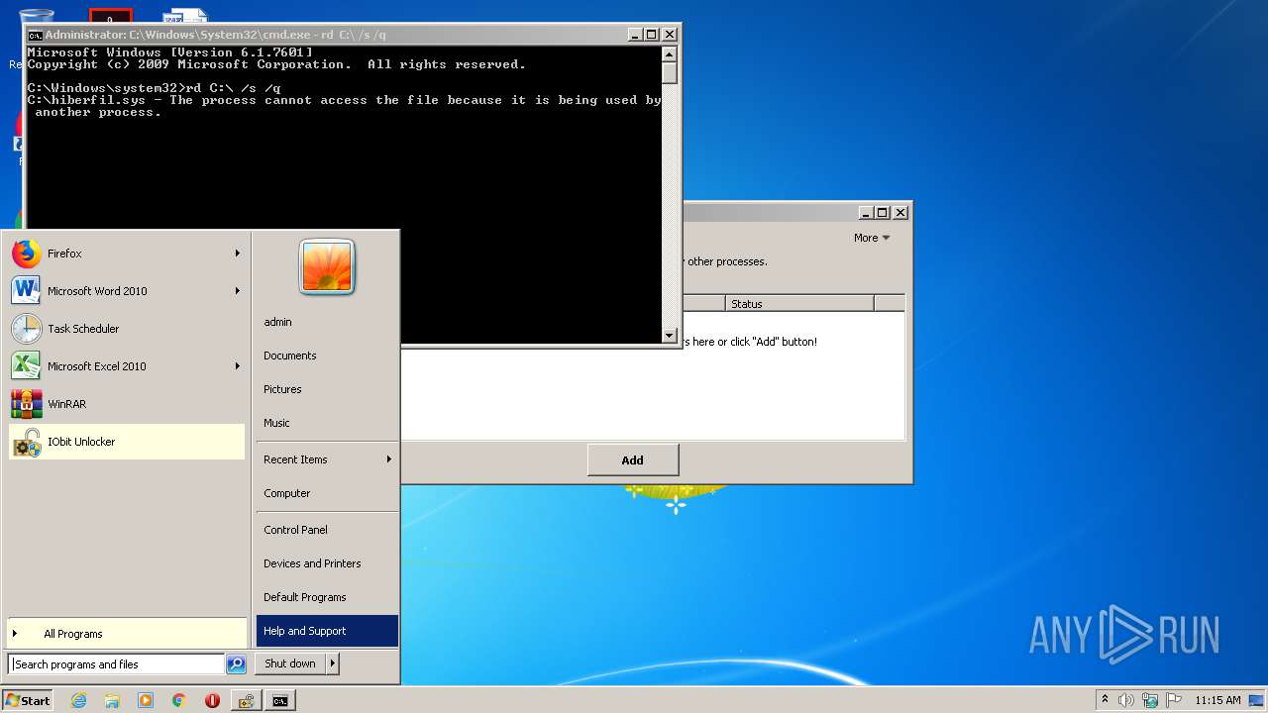Expand the Microsoft Word 2010 jump list arrow
The height and width of the screenshot is (713, 1268).
[x=238, y=291]
